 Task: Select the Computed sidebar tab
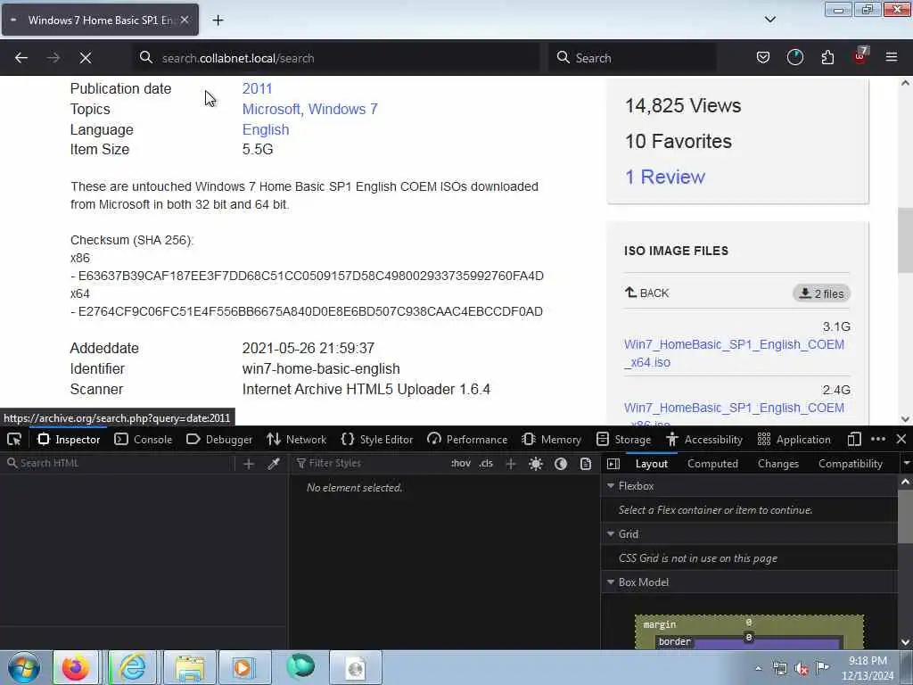[712, 464]
